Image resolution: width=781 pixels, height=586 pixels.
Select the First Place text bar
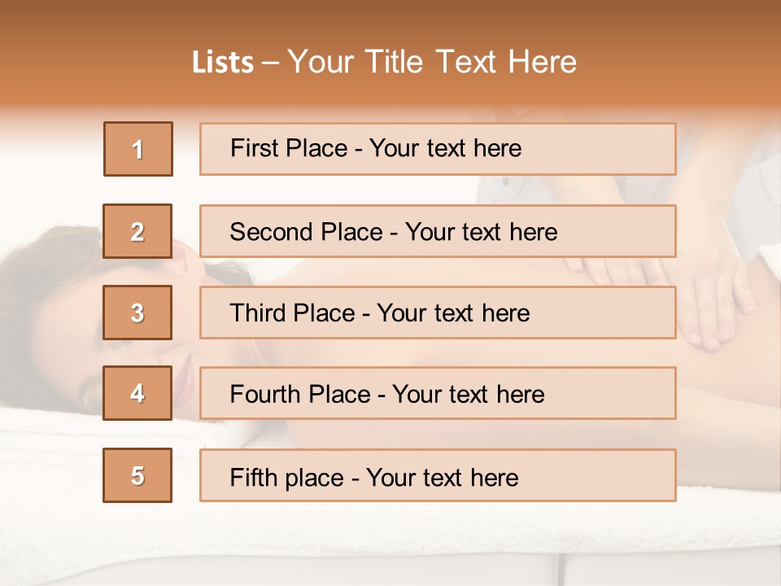click(438, 149)
